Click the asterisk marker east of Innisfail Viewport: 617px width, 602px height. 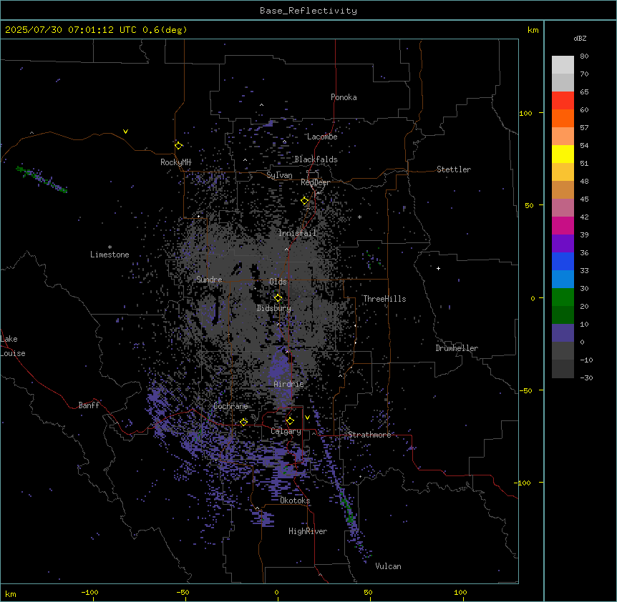359,217
